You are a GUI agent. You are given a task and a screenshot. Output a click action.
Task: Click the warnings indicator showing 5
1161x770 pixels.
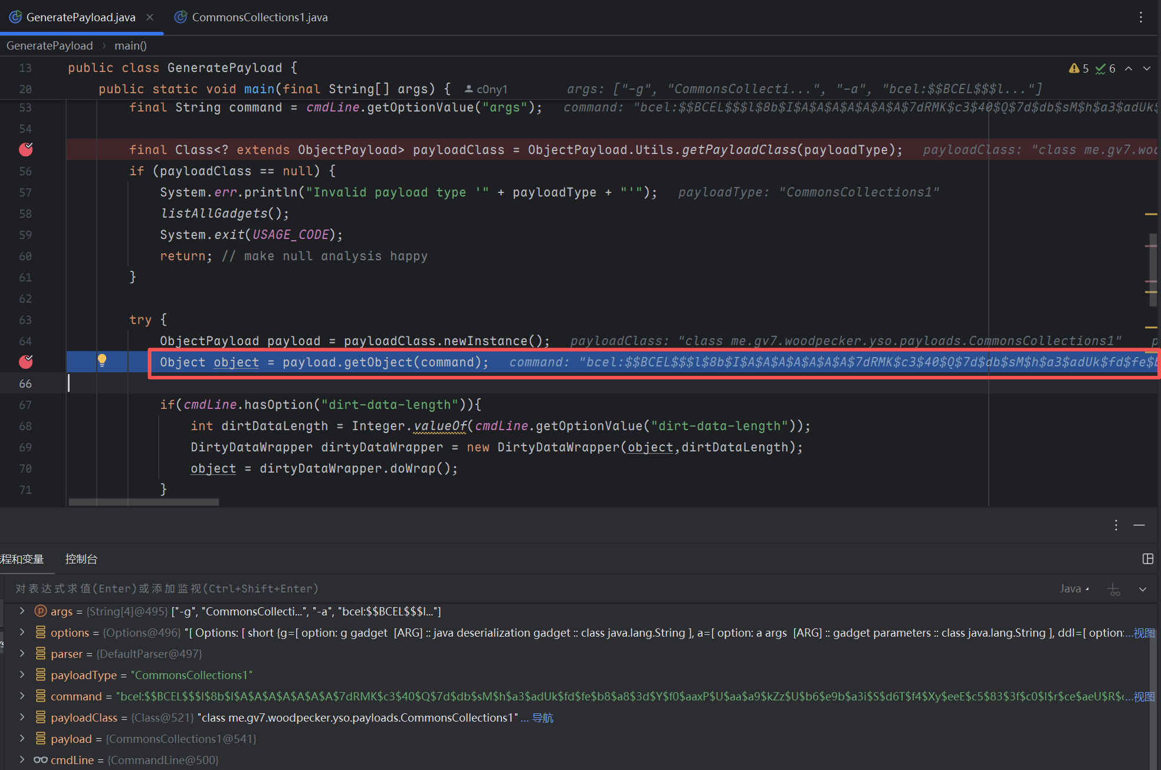tap(1079, 68)
